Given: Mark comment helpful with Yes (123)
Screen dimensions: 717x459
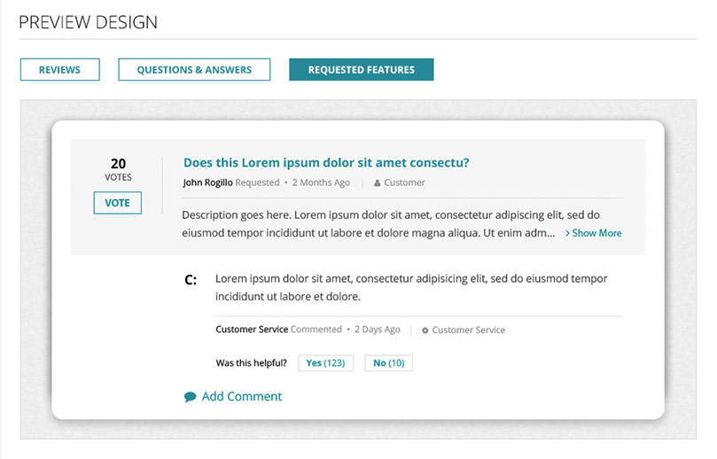Looking at the screenshot, I should (x=325, y=363).
